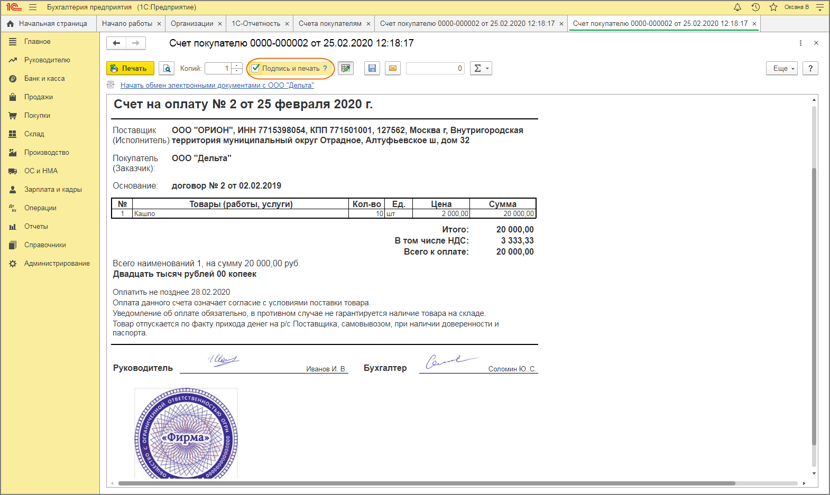
Task: Toggle Подпись и печать checkbox
Action: click(256, 68)
